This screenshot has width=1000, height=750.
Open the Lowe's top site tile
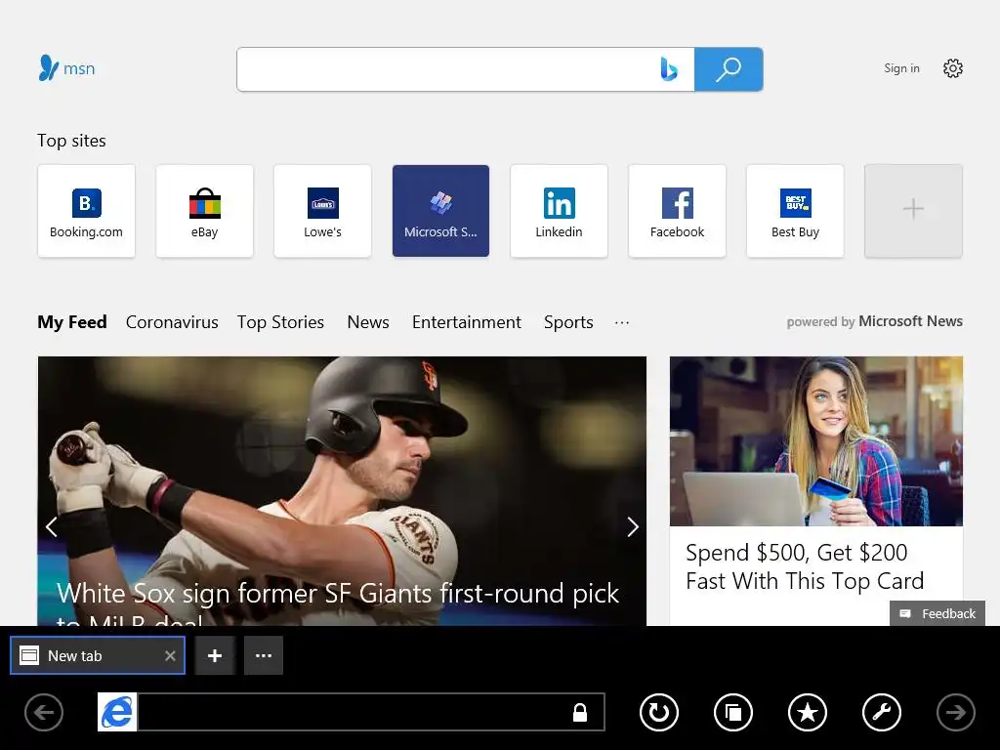[322, 211]
